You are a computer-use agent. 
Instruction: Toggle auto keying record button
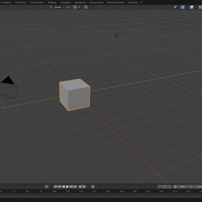point(46,187)
